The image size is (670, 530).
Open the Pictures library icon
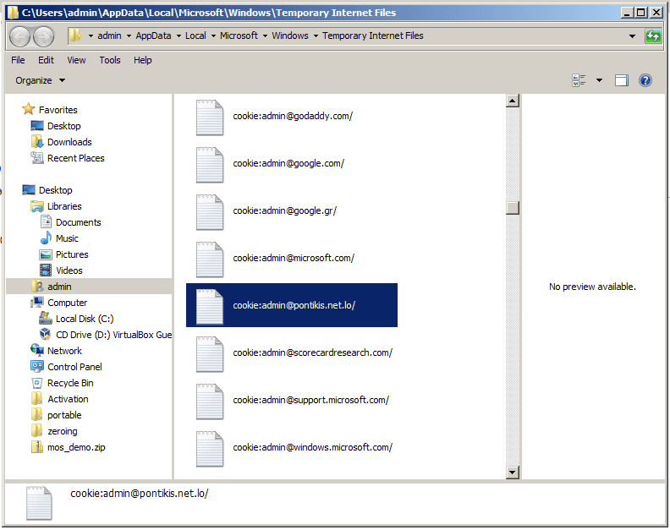(x=46, y=254)
